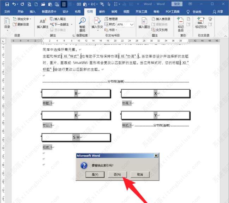
Task: Click 管理源 (Manage Sources)
Action: click(x=113, y=19)
